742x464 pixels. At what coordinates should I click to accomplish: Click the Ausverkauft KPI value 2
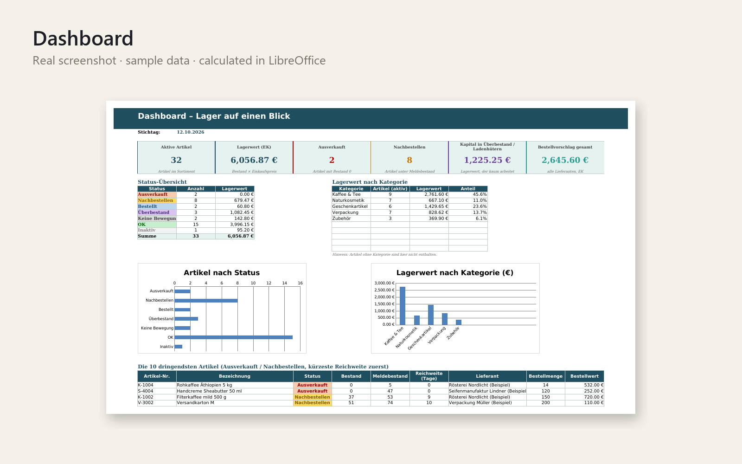click(x=332, y=160)
